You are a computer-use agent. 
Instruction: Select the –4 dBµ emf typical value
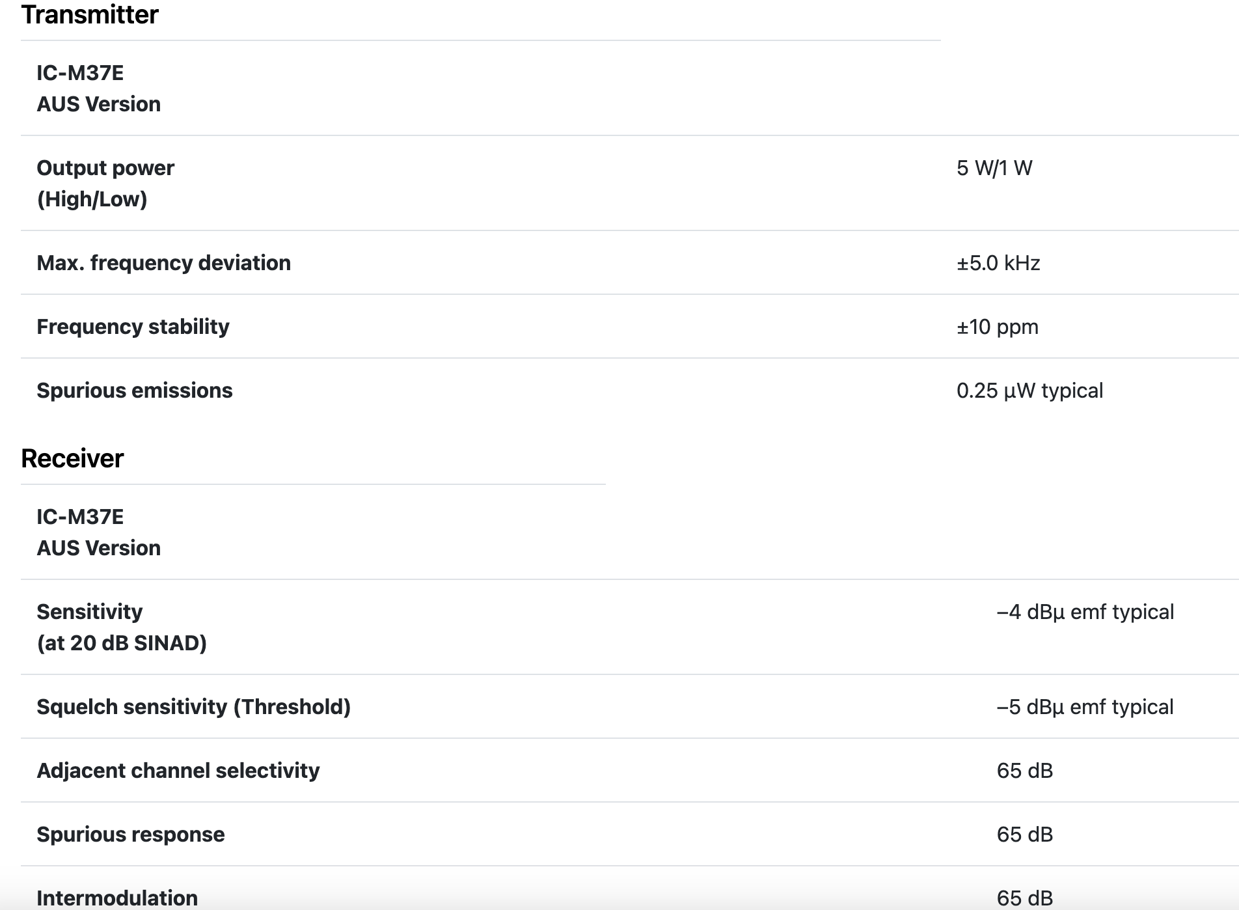pos(1085,613)
